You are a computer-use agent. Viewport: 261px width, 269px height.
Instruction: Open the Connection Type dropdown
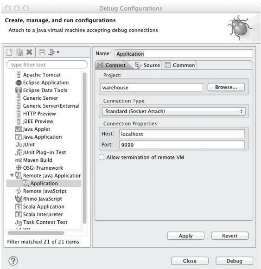[174, 111]
